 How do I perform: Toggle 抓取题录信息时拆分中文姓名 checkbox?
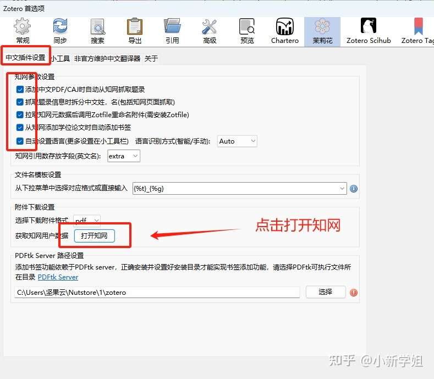click(x=20, y=102)
